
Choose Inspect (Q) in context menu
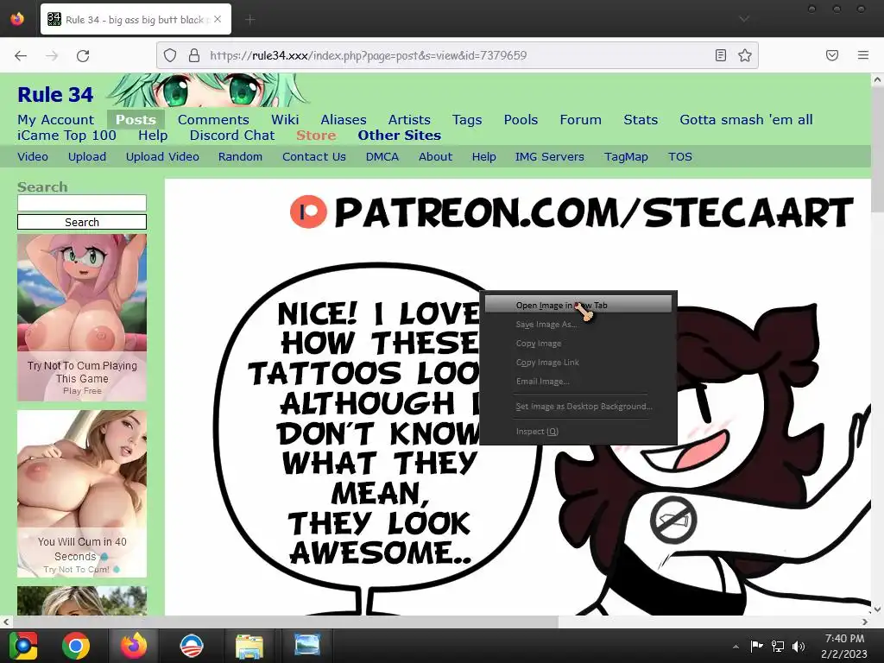click(578, 432)
